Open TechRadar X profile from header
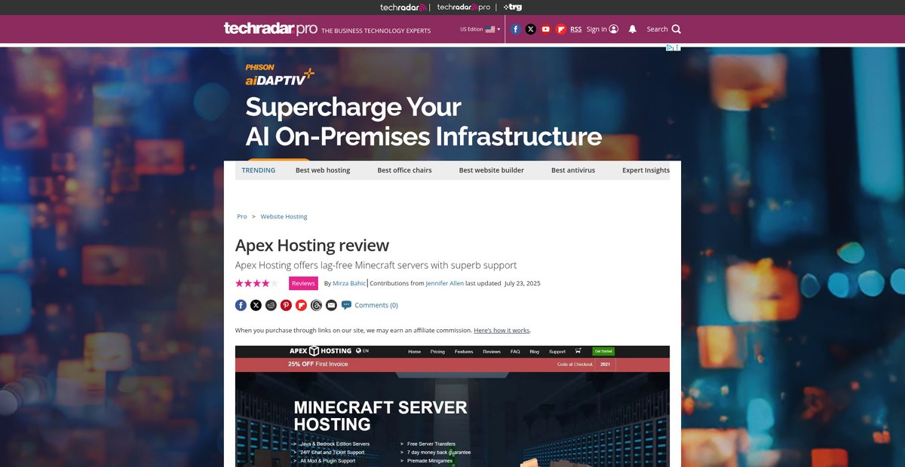The height and width of the screenshot is (467, 905). point(531,29)
